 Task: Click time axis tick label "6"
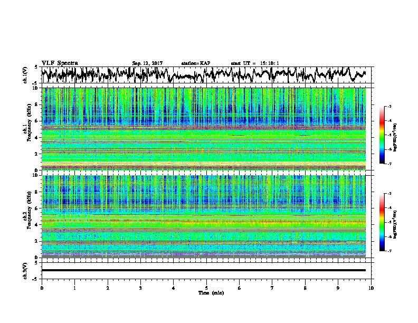[x=240, y=288]
